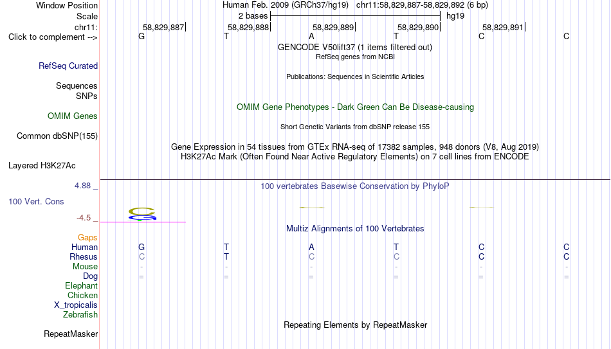Image resolution: width=611 pixels, height=349 pixels.
Task: Select the Human species row label
Action: [84, 247]
